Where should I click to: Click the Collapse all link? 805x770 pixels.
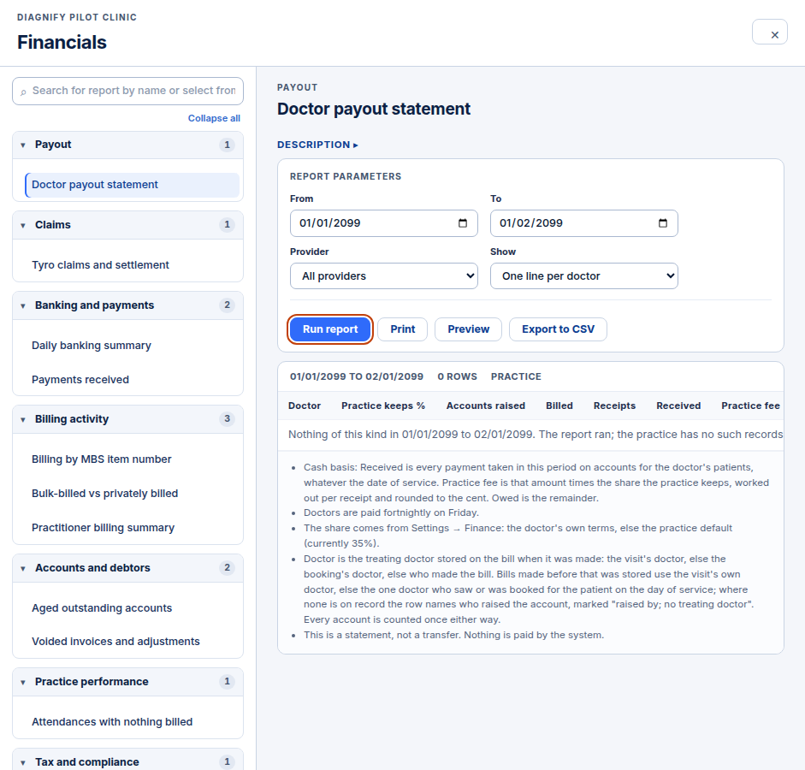click(214, 119)
